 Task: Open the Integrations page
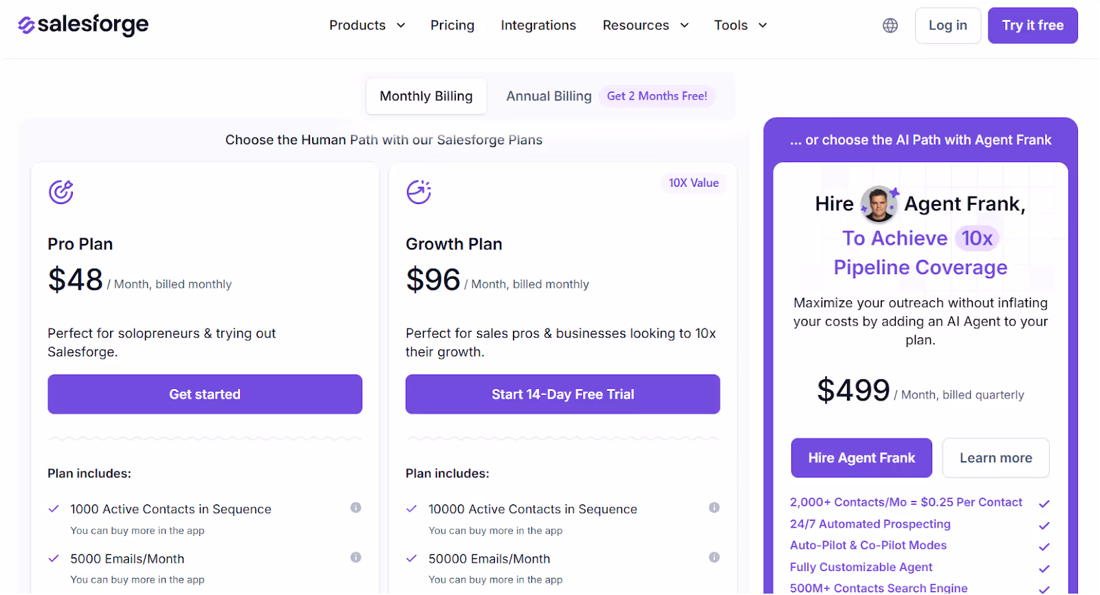click(538, 25)
